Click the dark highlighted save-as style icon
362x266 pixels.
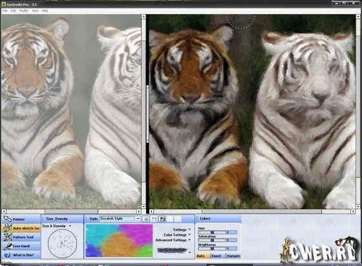(162, 219)
